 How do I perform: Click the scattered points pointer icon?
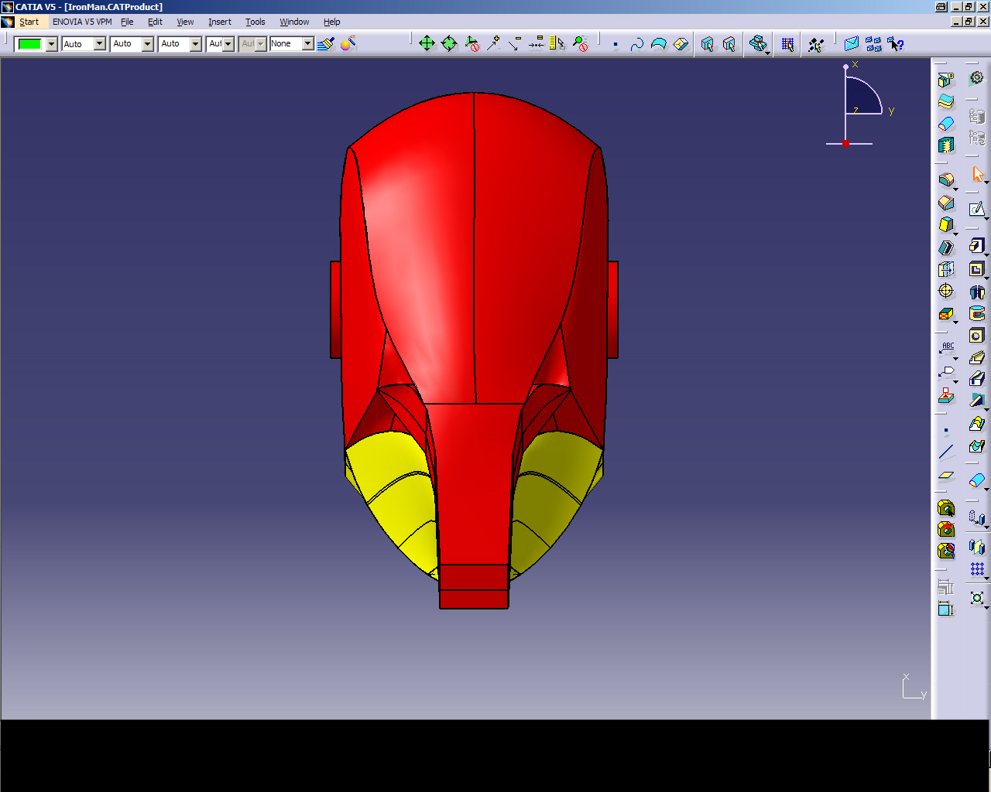816,45
